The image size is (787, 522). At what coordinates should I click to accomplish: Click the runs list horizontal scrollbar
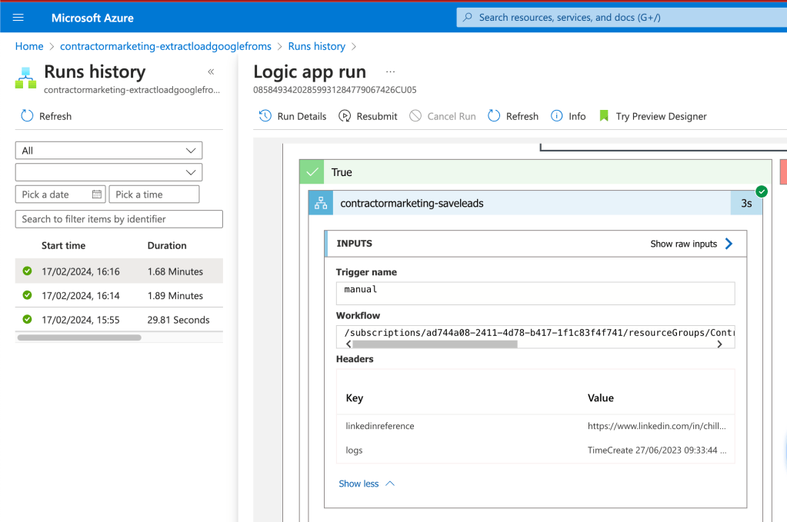coord(79,337)
